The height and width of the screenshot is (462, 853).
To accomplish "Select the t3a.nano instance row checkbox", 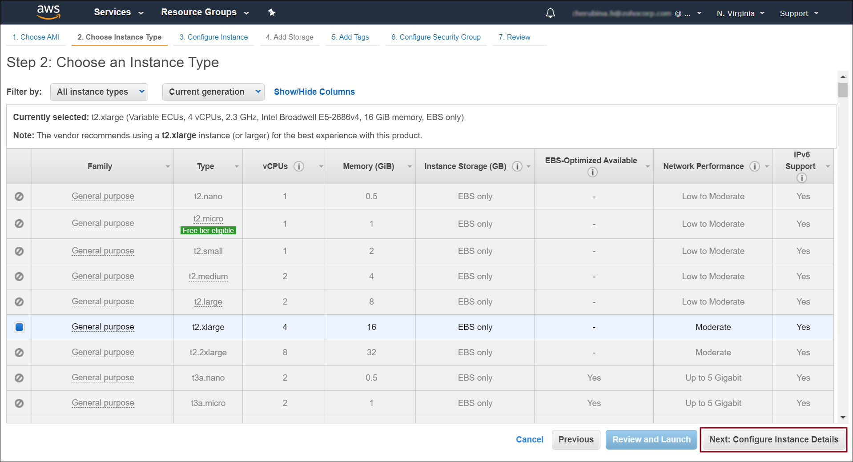I will tap(19, 378).
